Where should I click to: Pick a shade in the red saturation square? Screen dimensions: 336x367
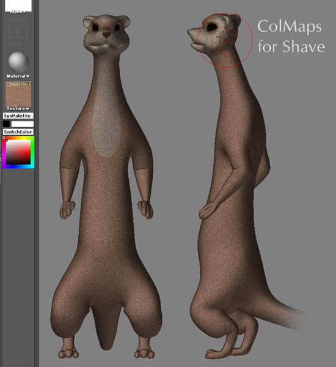pyautogui.click(x=18, y=152)
